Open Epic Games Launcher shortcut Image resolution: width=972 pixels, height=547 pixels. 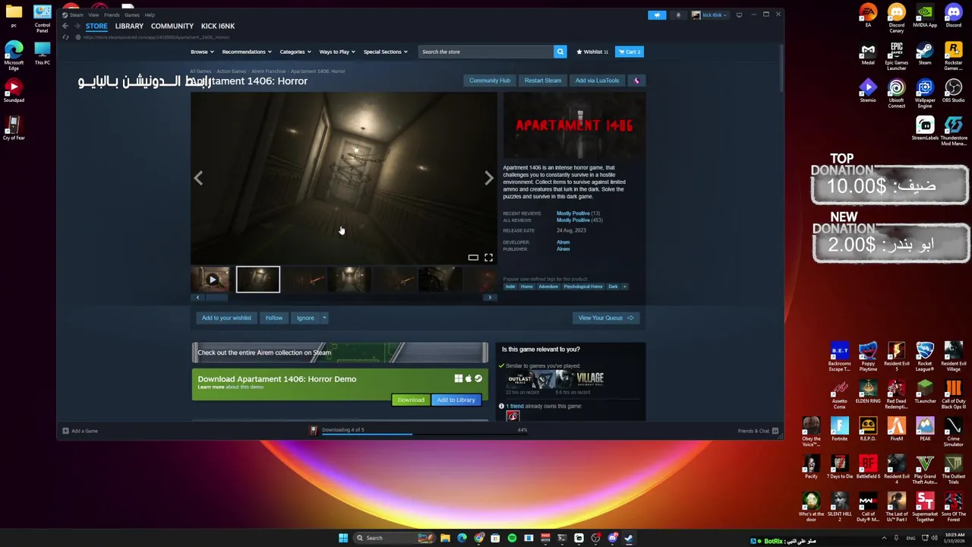(x=896, y=56)
